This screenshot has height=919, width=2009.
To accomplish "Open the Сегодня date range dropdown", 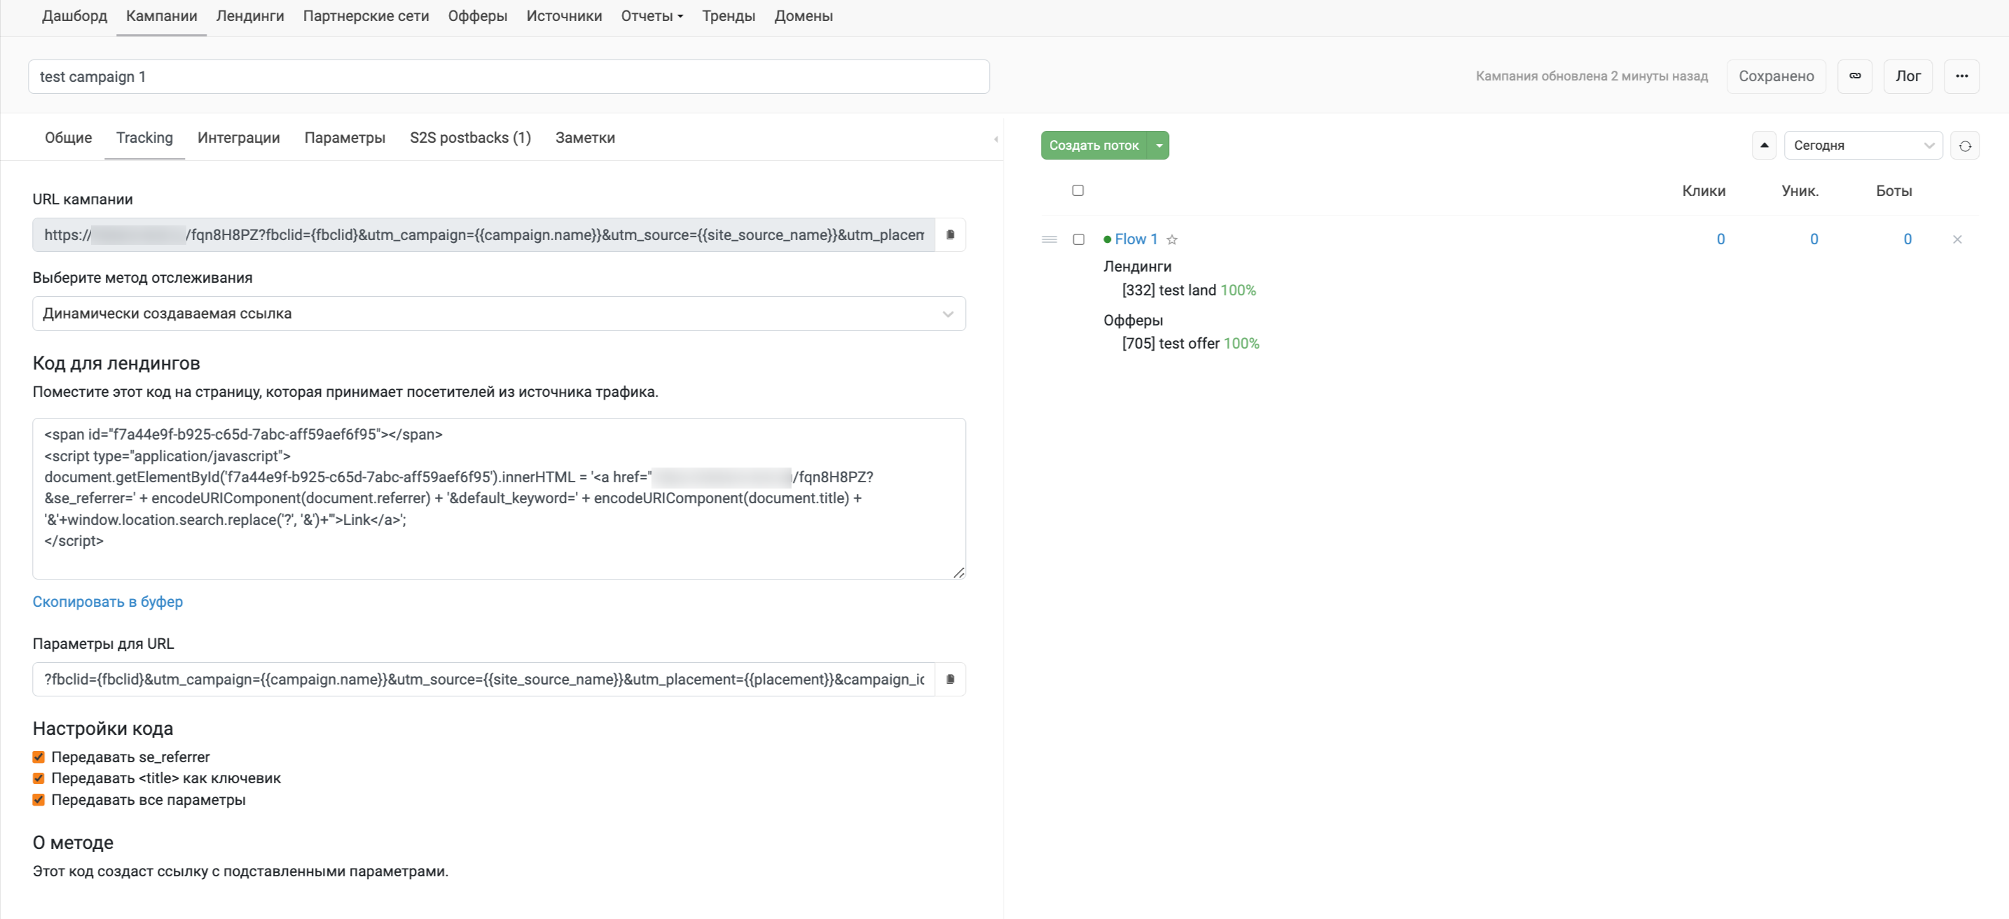I will tap(1863, 146).
